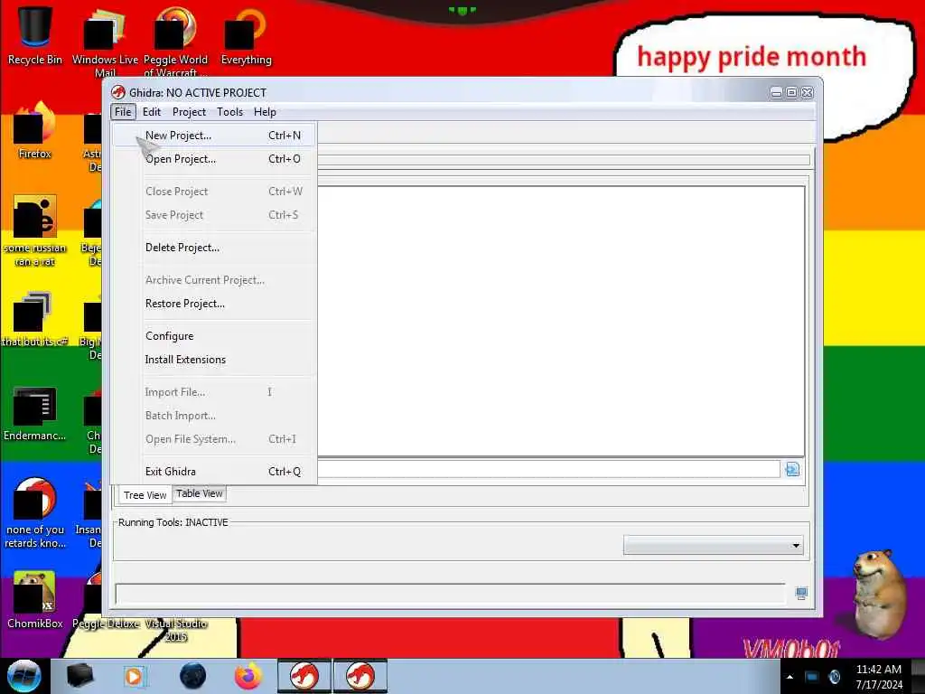The width and height of the screenshot is (925, 694).
Task: Open the Recycle Bin desktop icon
Action: [x=34, y=35]
